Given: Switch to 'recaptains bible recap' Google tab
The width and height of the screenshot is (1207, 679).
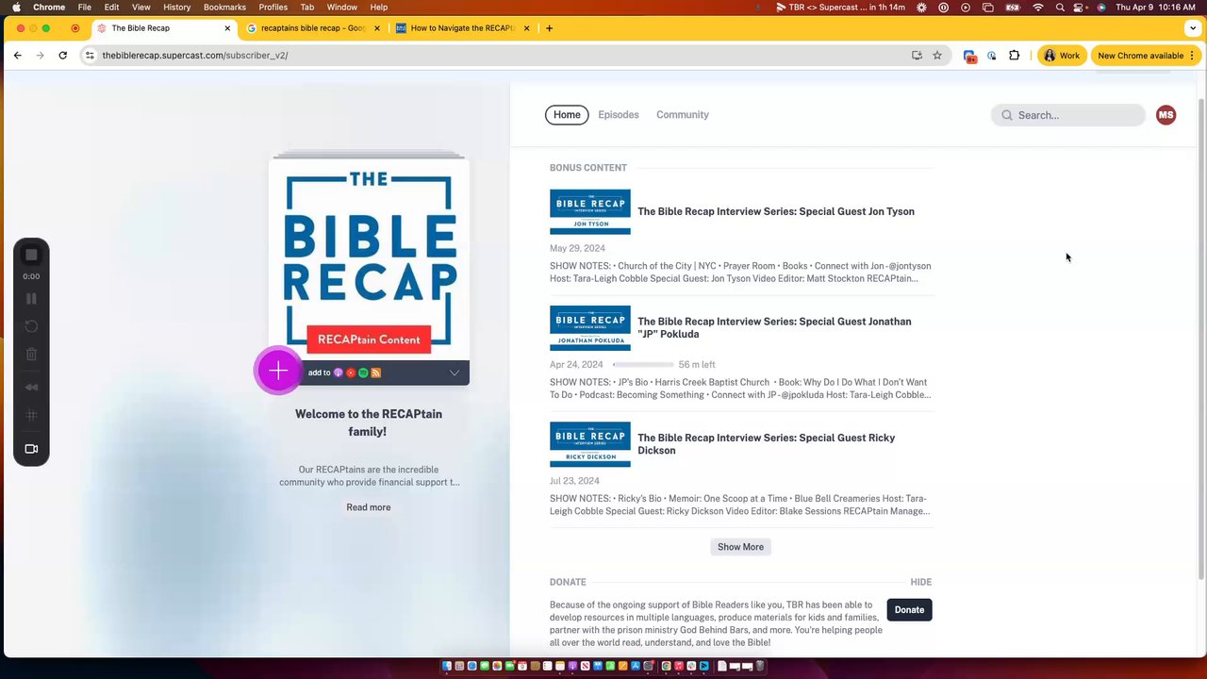Looking at the screenshot, I should point(313,28).
